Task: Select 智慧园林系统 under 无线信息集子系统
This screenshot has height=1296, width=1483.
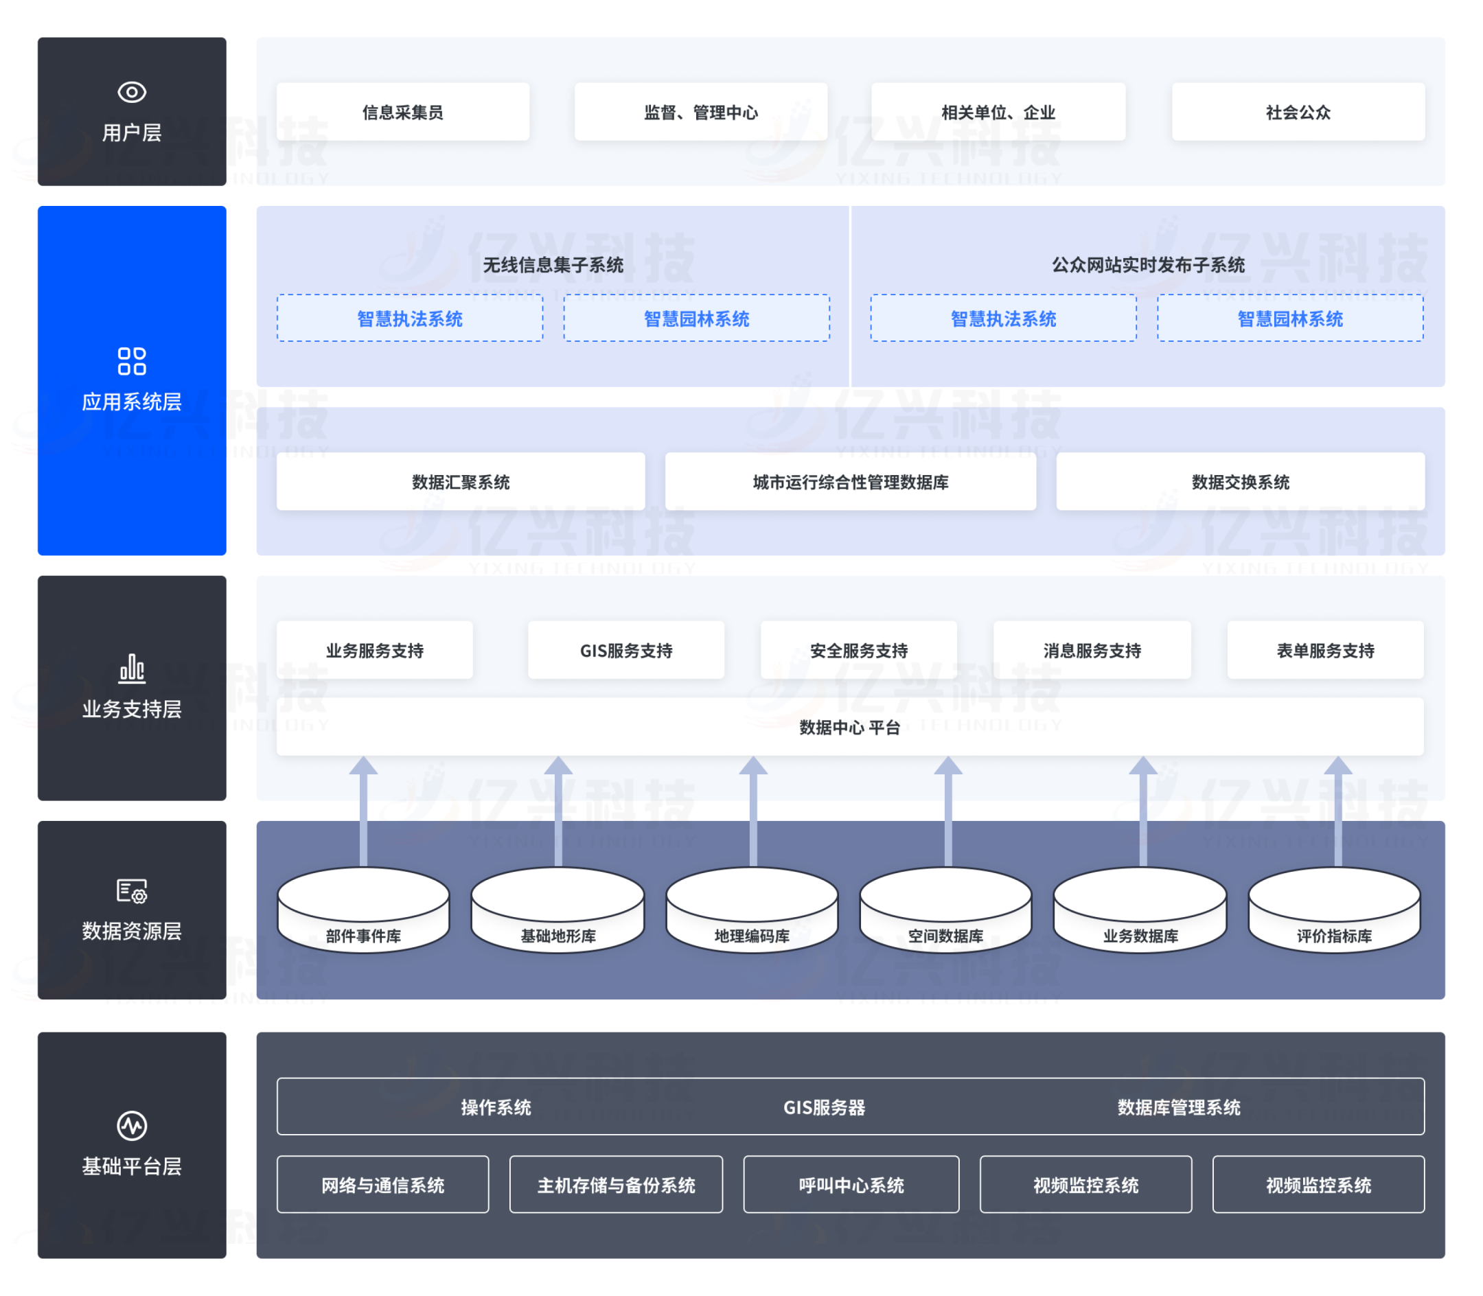Action: 697,319
